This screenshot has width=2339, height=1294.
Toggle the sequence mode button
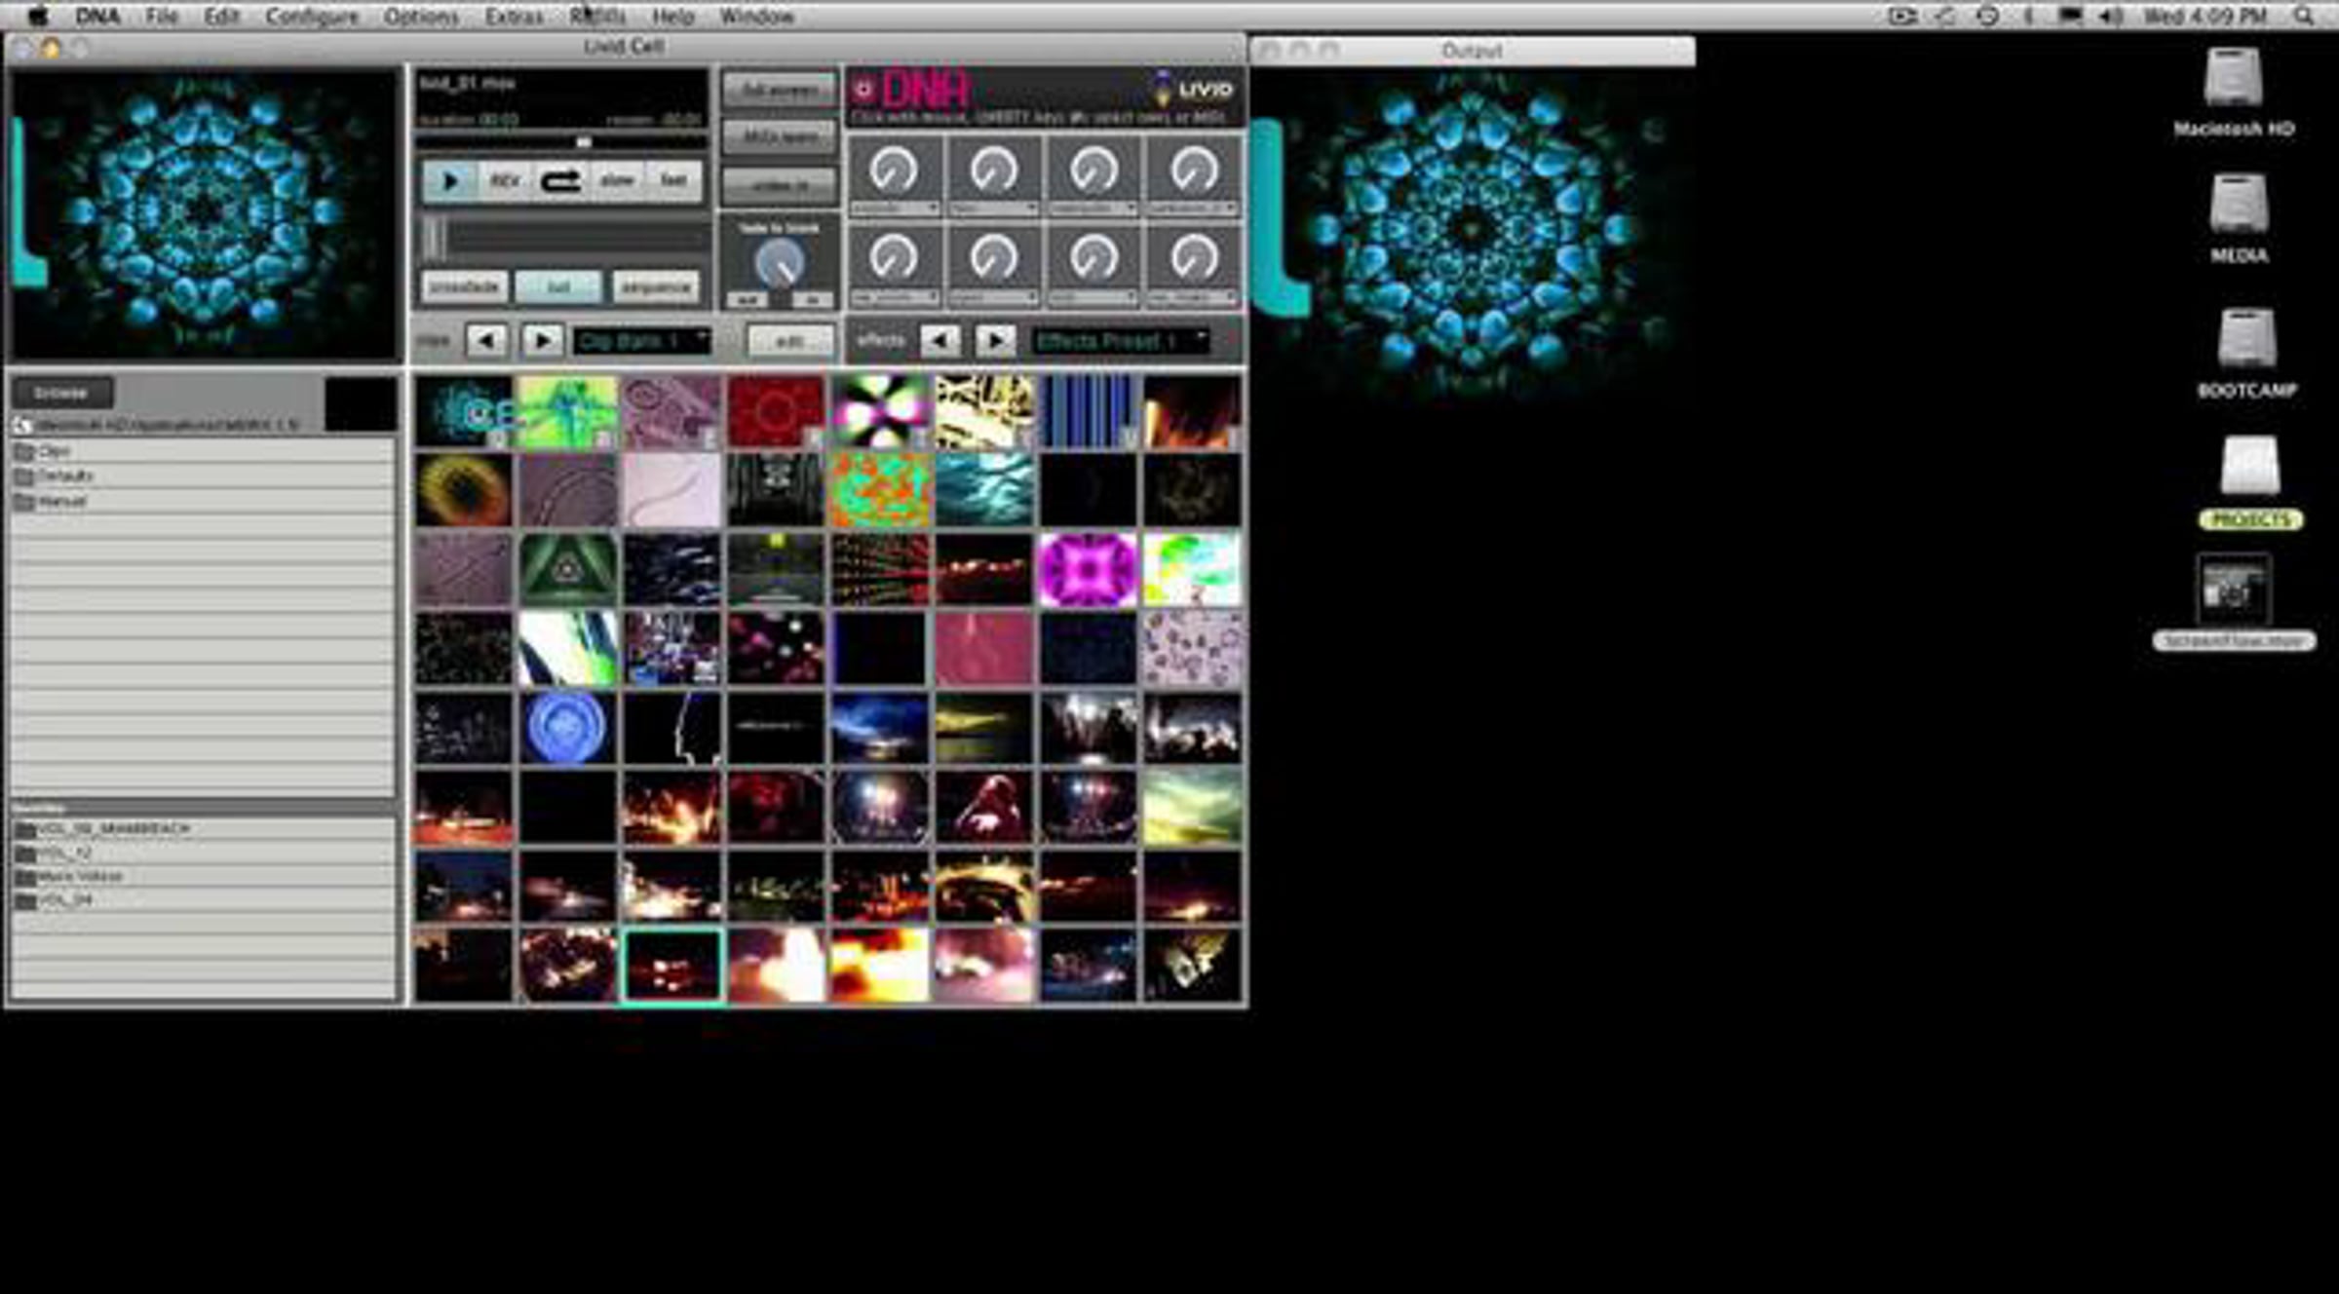656,287
